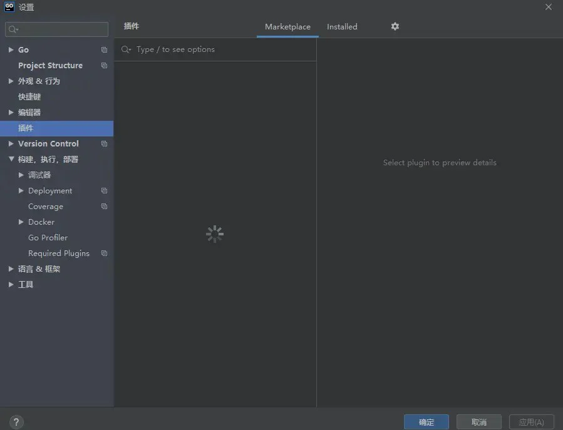Select 插件 in the settings tree
563x430 pixels.
[x=57, y=128]
